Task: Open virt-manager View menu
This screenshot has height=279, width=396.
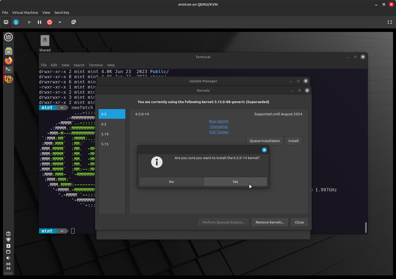Action: tap(46, 12)
